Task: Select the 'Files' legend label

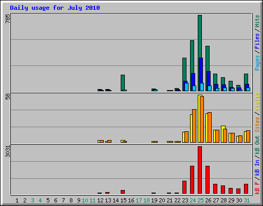Action: 257,41
